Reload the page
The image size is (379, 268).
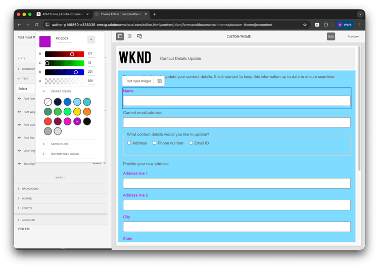click(37, 25)
